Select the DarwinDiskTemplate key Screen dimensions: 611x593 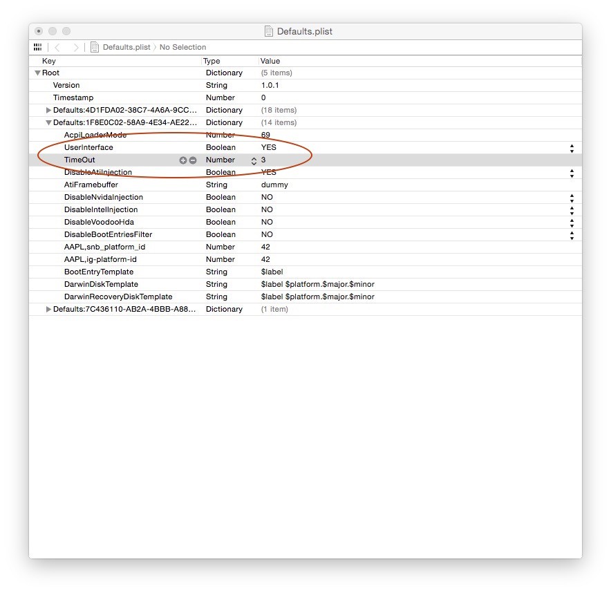pyautogui.click(x=101, y=285)
